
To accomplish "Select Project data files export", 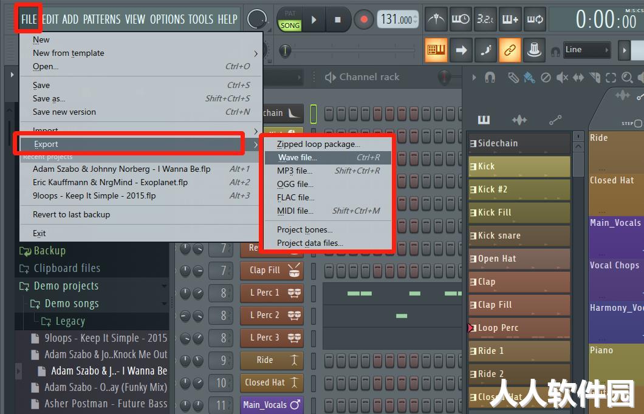I will (x=327, y=243).
